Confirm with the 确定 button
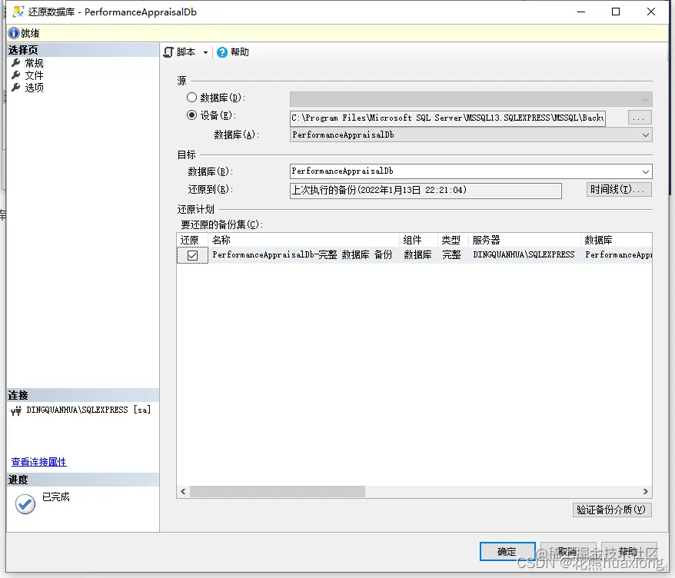Viewport: 675px width, 578px height. (x=507, y=551)
